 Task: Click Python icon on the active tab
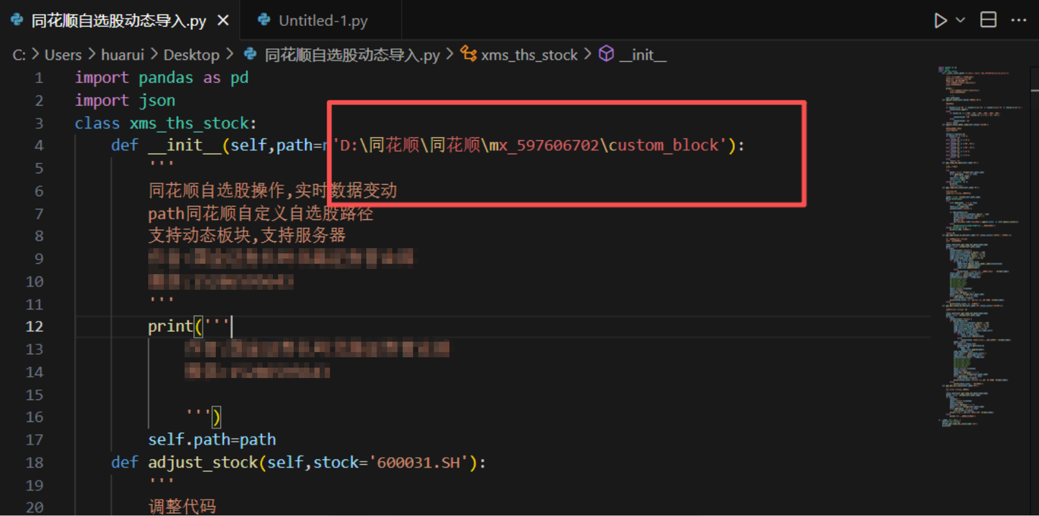[x=17, y=21]
